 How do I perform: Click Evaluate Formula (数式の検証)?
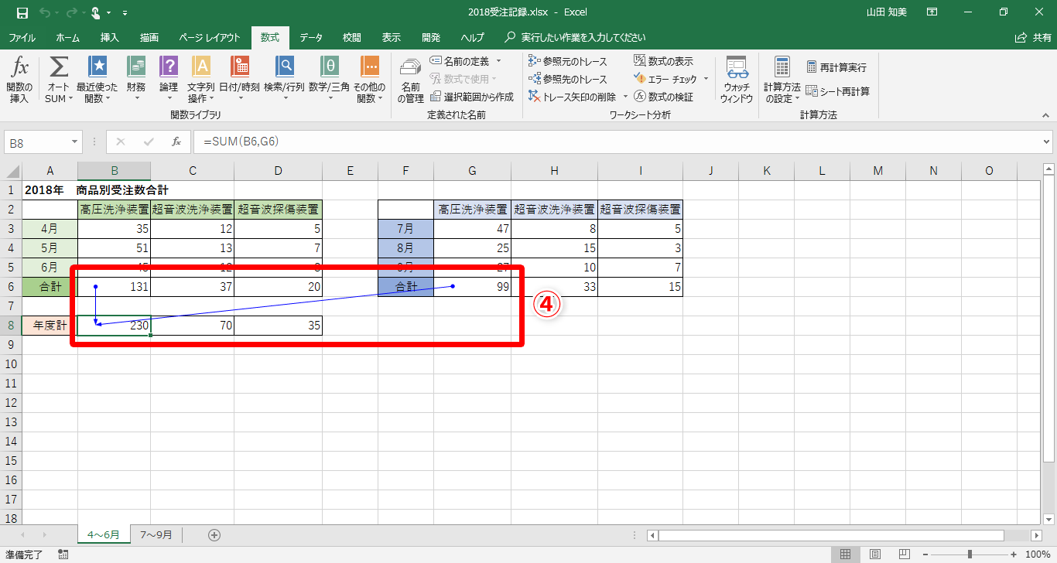663,97
